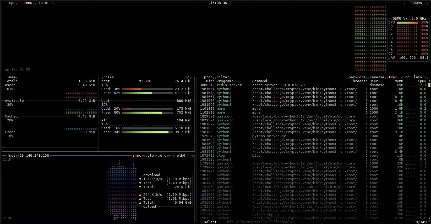Toggle io mode in disks box
Image resolution: width=431 pixels, height=224 pixels.
[187, 77]
